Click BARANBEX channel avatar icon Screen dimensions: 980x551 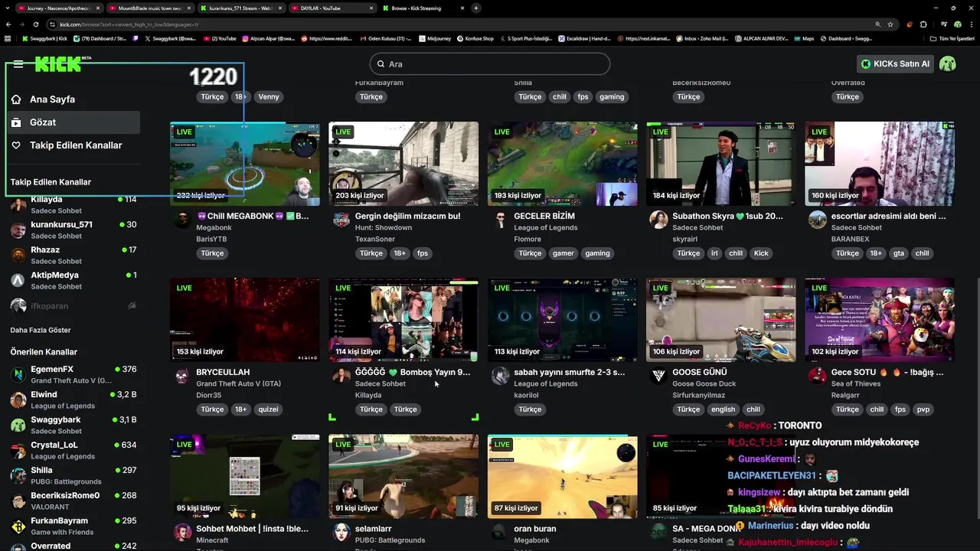(x=818, y=220)
